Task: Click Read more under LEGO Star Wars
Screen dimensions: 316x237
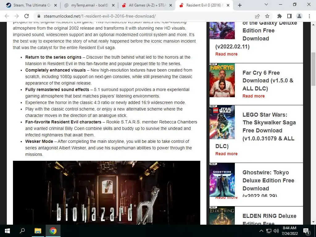Action: [x=226, y=154]
